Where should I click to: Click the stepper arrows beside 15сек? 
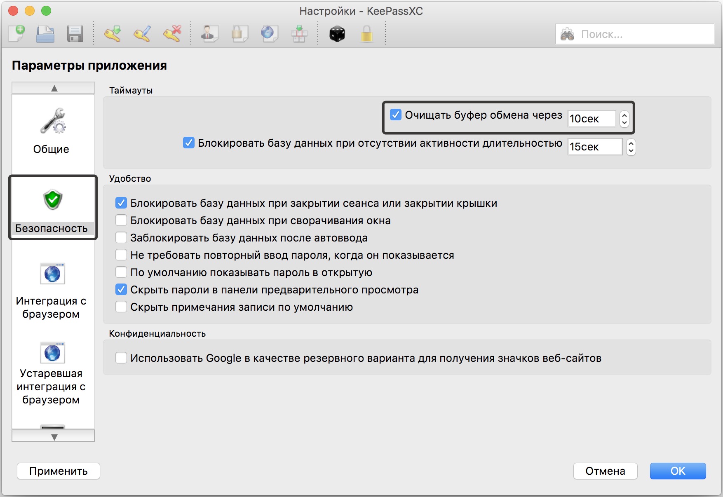(x=631, y=147)
